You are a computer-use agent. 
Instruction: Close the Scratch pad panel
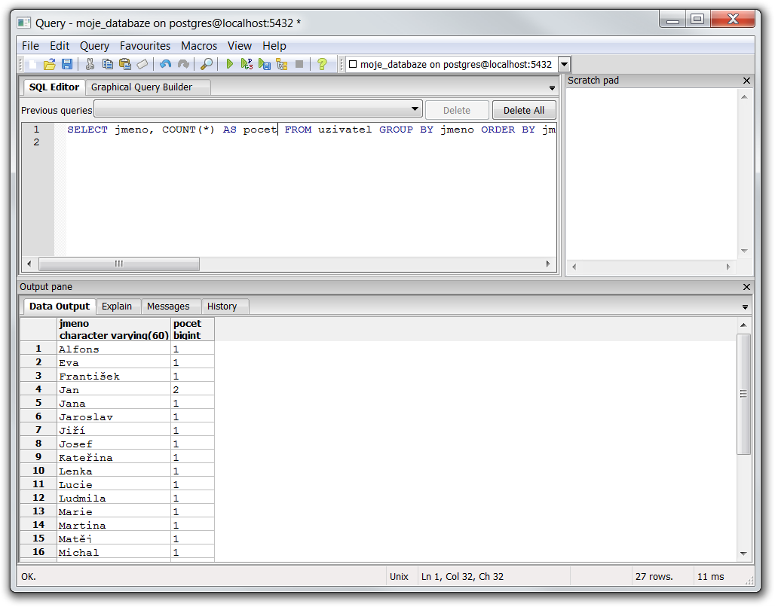746,81
